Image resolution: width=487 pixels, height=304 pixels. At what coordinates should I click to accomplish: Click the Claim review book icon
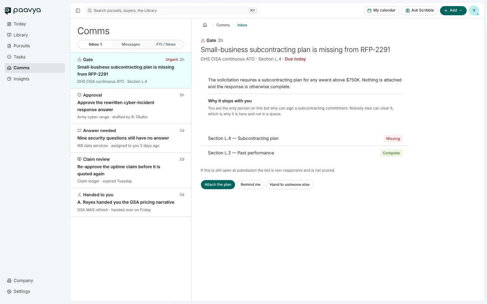click(x=79, y=159)
